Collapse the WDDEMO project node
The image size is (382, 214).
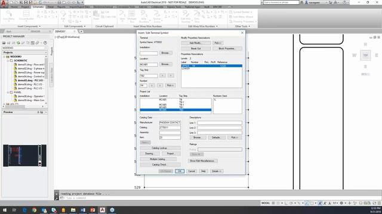point(4,56)
